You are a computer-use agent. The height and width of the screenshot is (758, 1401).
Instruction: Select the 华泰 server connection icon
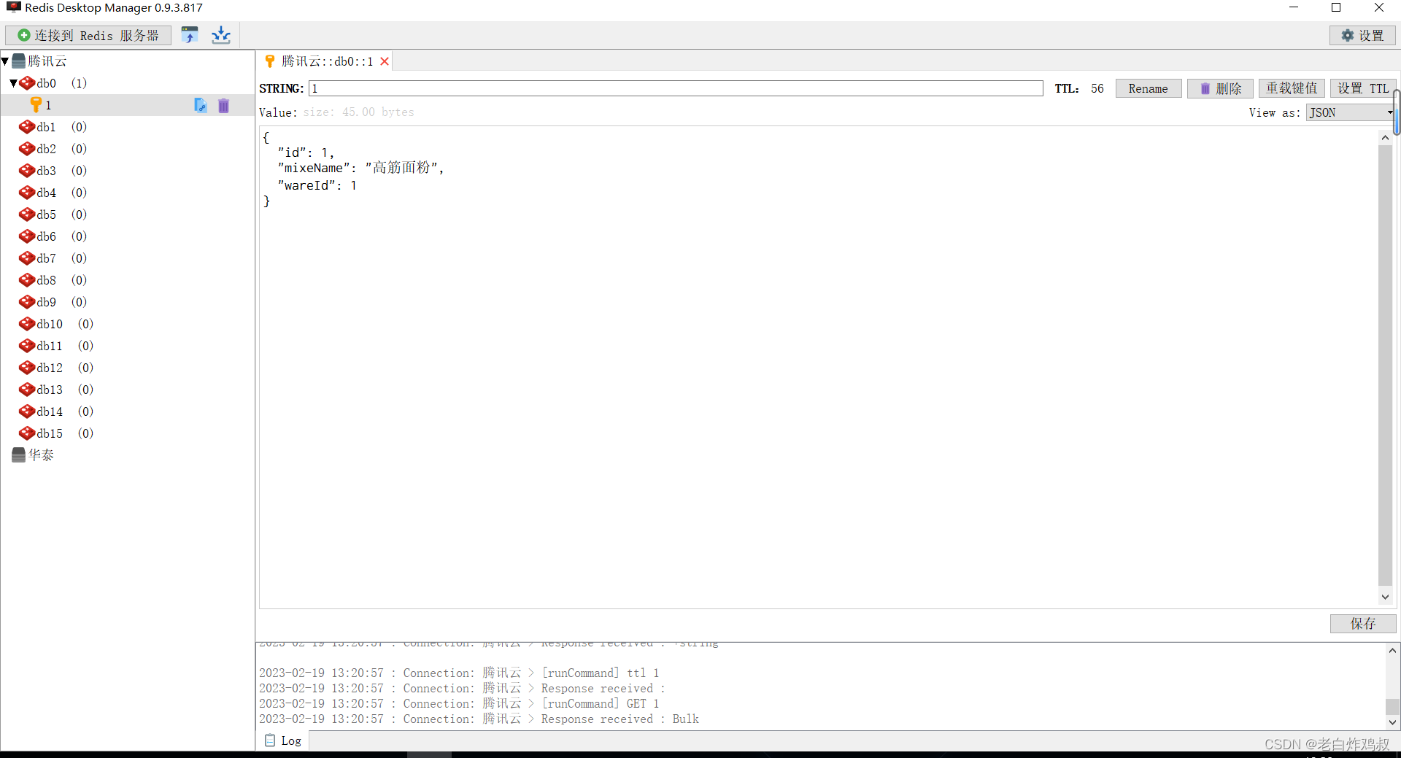coord(19,455)
